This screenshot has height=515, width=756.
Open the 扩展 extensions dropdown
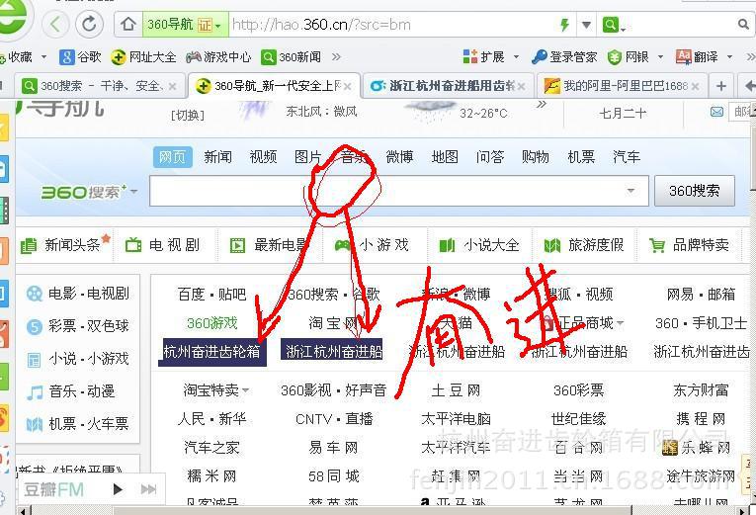click(x=491, y=57)
